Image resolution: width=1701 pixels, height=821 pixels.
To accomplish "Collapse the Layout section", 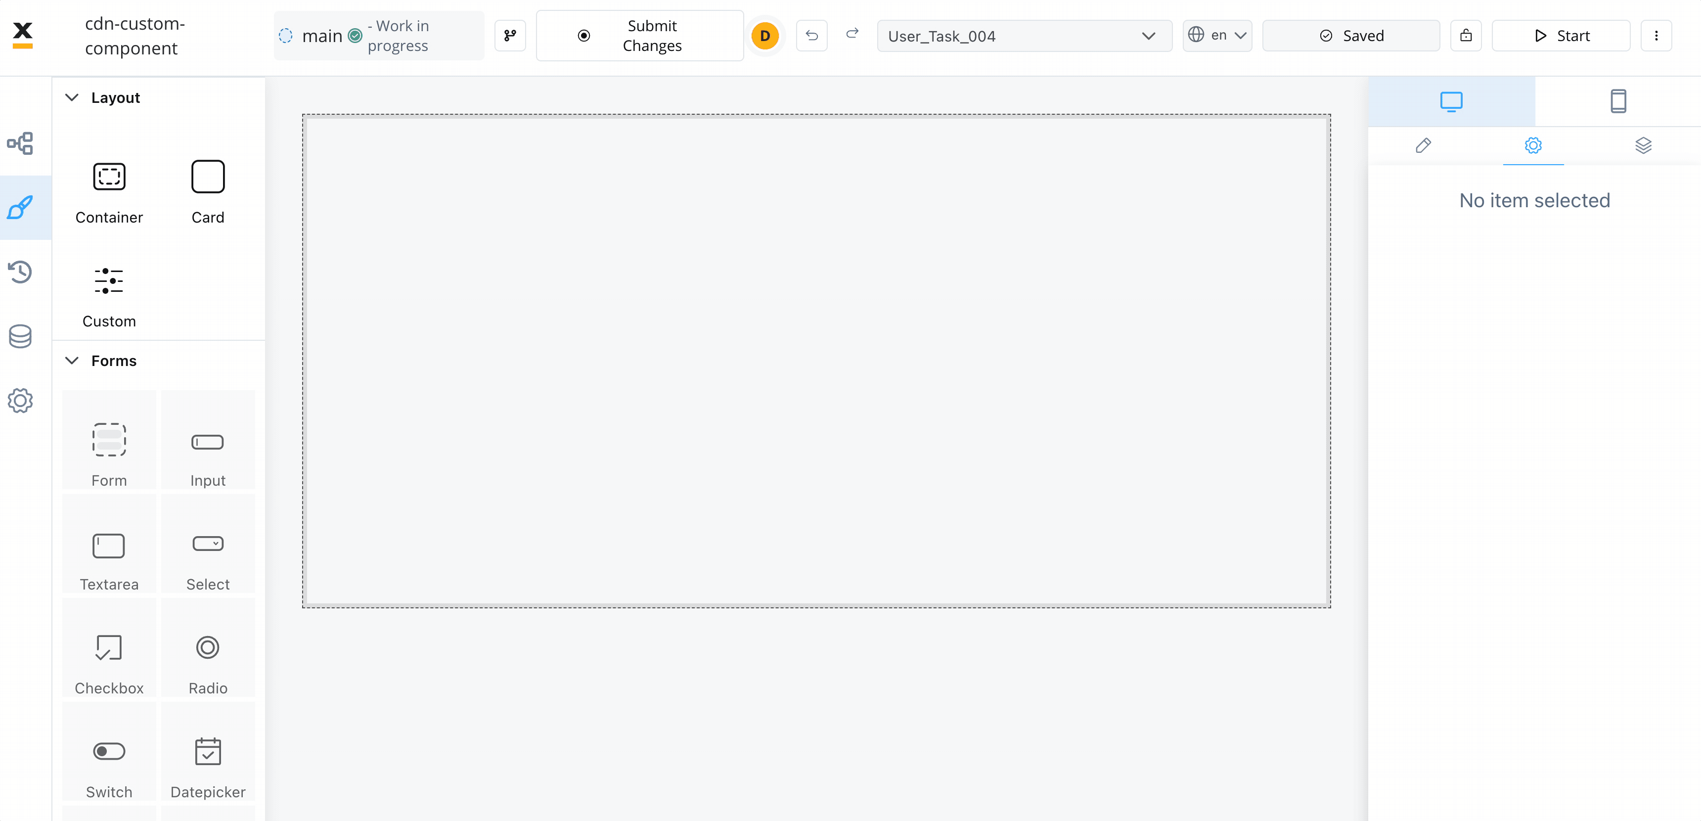I will [72, 98].
